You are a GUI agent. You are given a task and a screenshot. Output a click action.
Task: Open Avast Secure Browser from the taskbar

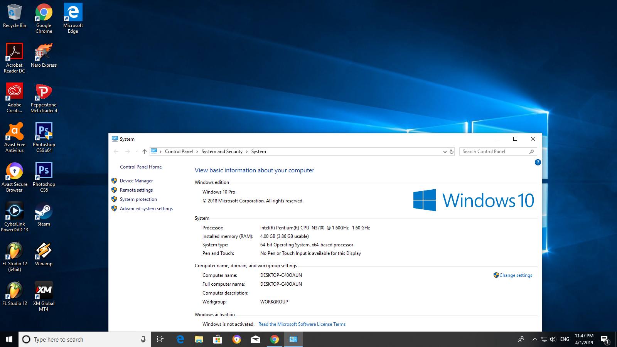[x=237, y=339]
